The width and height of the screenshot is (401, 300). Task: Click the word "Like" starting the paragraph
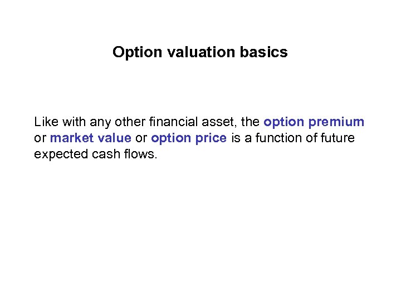(x=46, y=122)
